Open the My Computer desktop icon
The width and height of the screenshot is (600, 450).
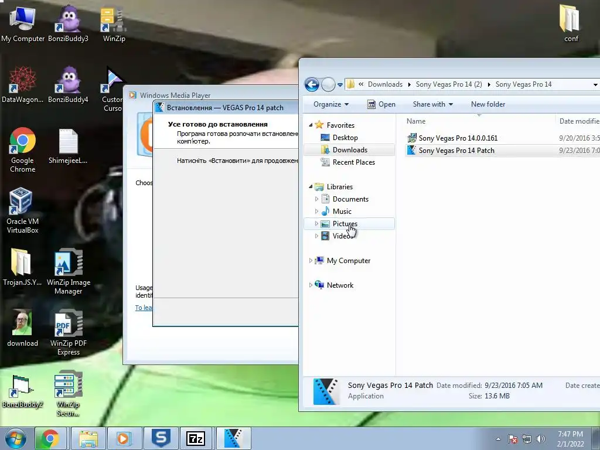click(23, 23)
